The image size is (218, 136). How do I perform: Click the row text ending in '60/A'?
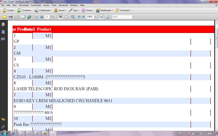pyautogui.click(x=33, y=113)
